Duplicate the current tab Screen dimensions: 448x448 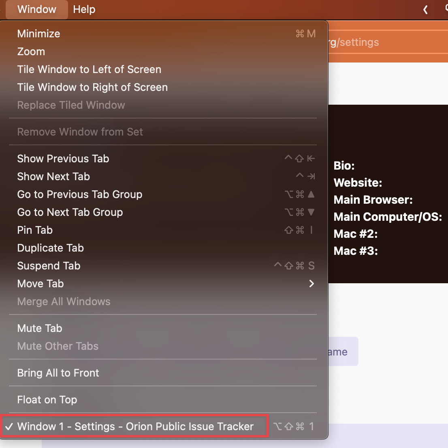click(x=51, y=248)
